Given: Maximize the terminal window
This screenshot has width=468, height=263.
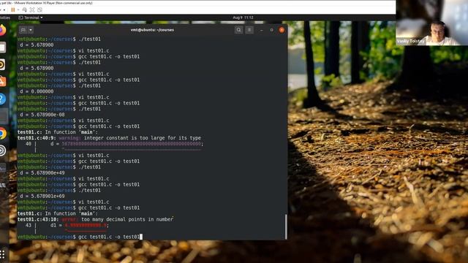Looking at the screenshot, I should point(271,30).
